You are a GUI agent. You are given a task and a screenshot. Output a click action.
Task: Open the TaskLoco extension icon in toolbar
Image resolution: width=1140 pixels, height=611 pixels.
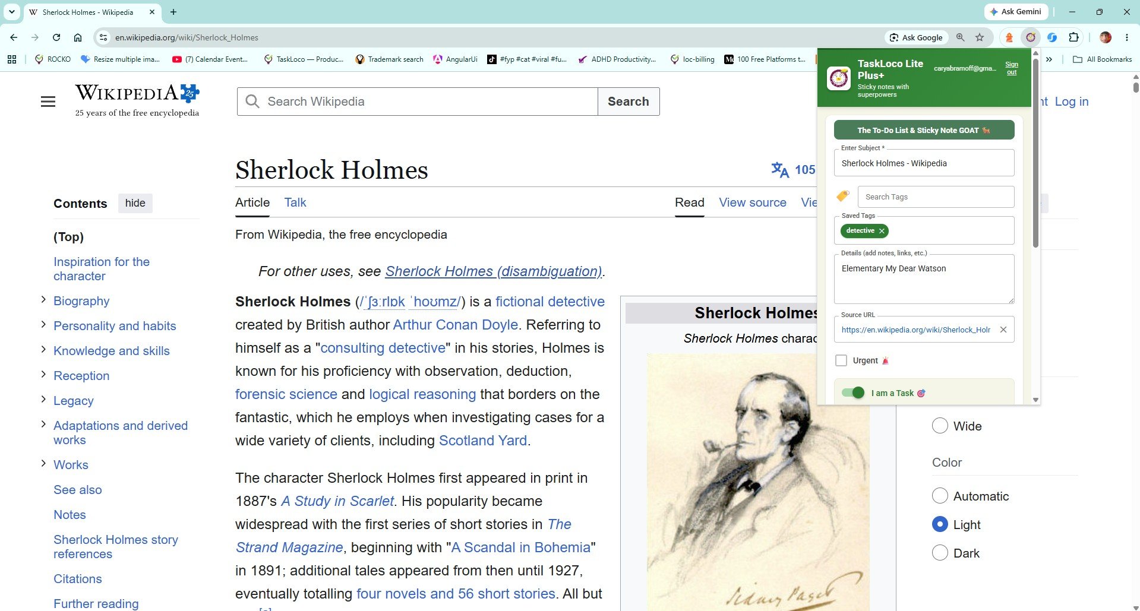pos(1031,37)
